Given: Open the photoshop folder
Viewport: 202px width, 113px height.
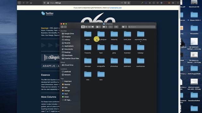Looking at the screenshot, I should click(x=114, y=61).
